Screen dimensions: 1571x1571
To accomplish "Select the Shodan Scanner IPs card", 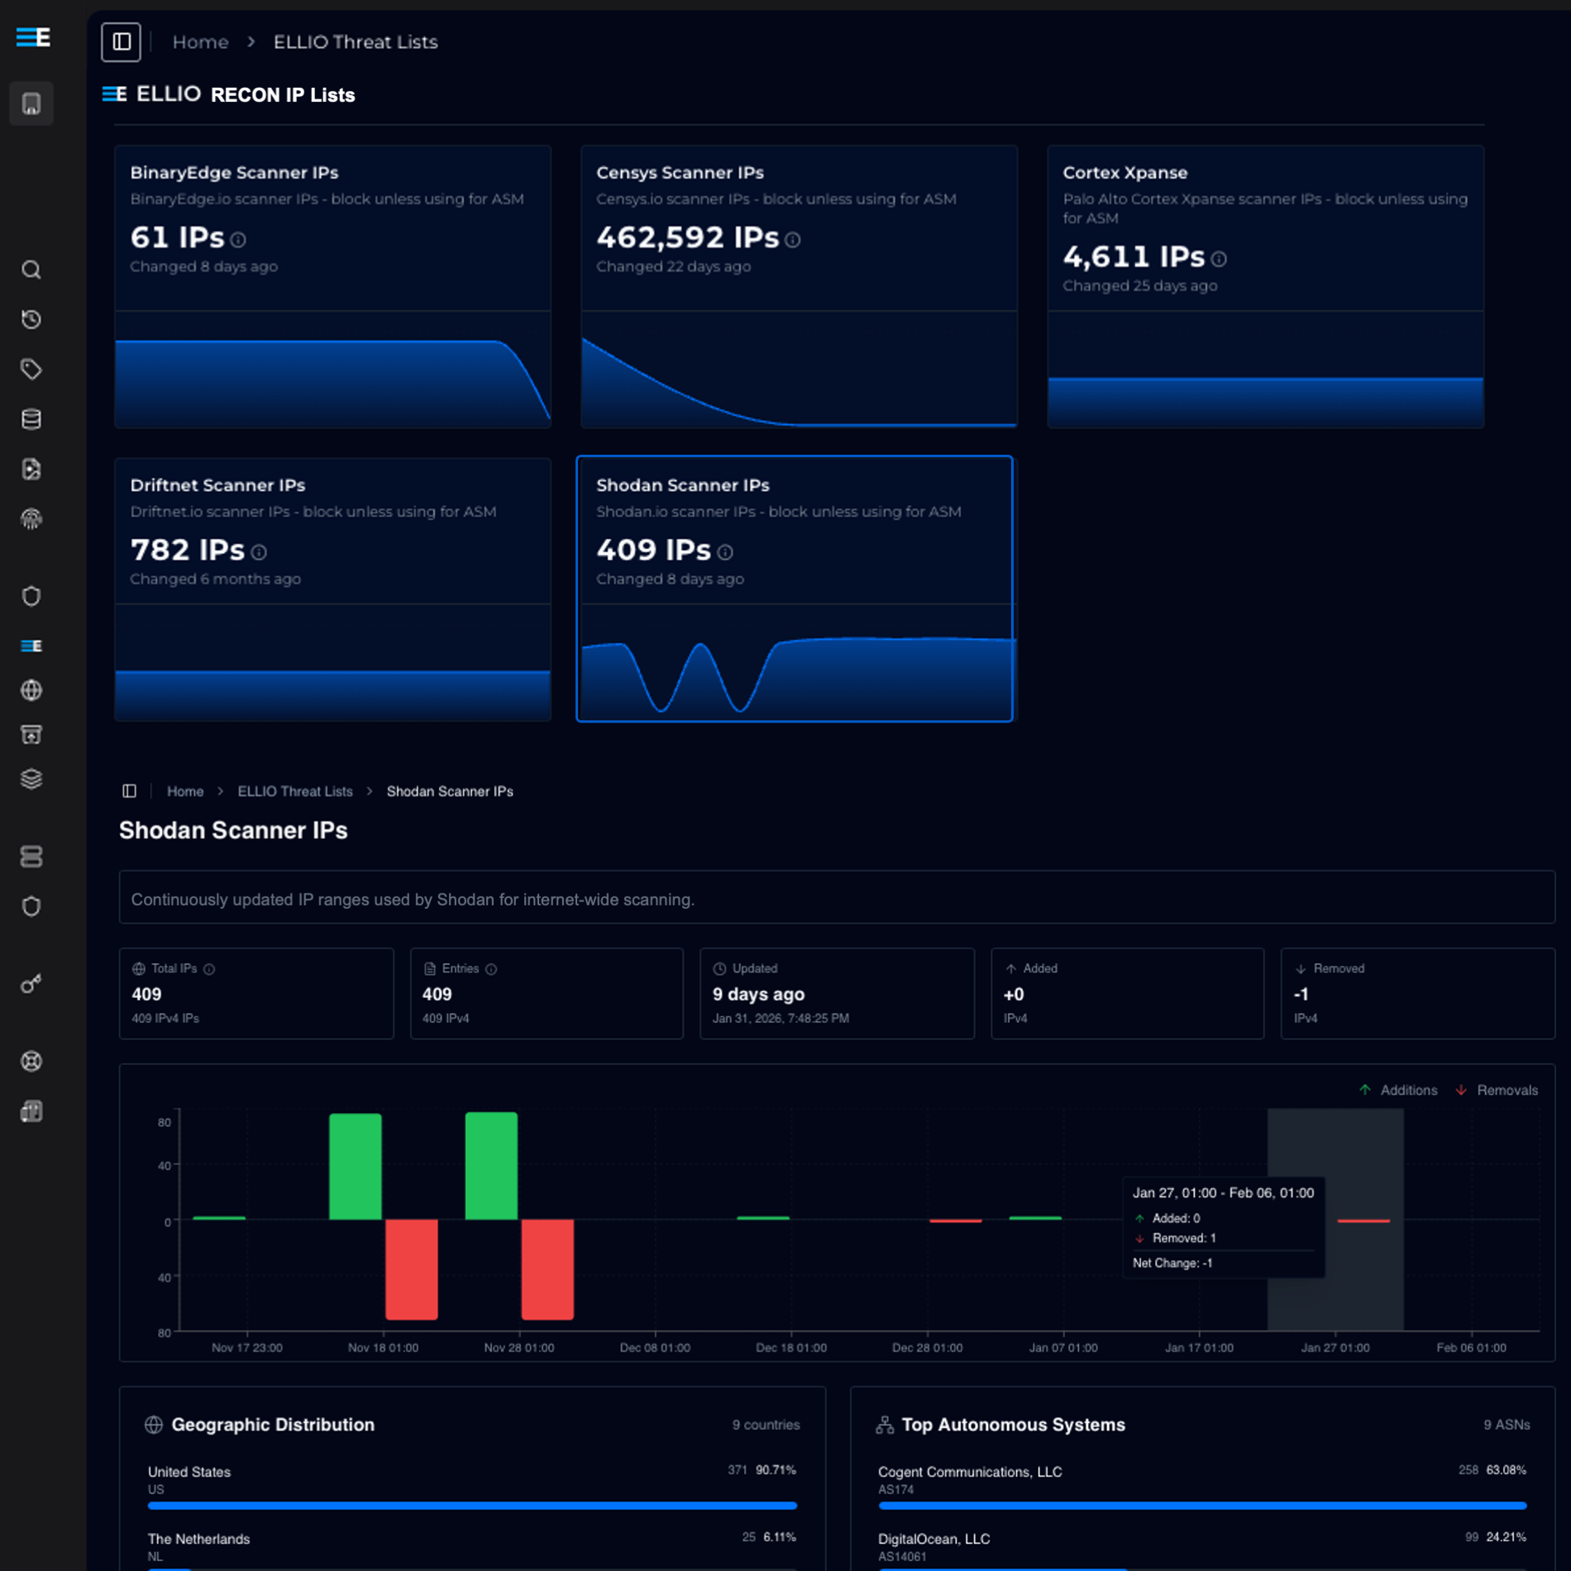I will click(795, 589).
